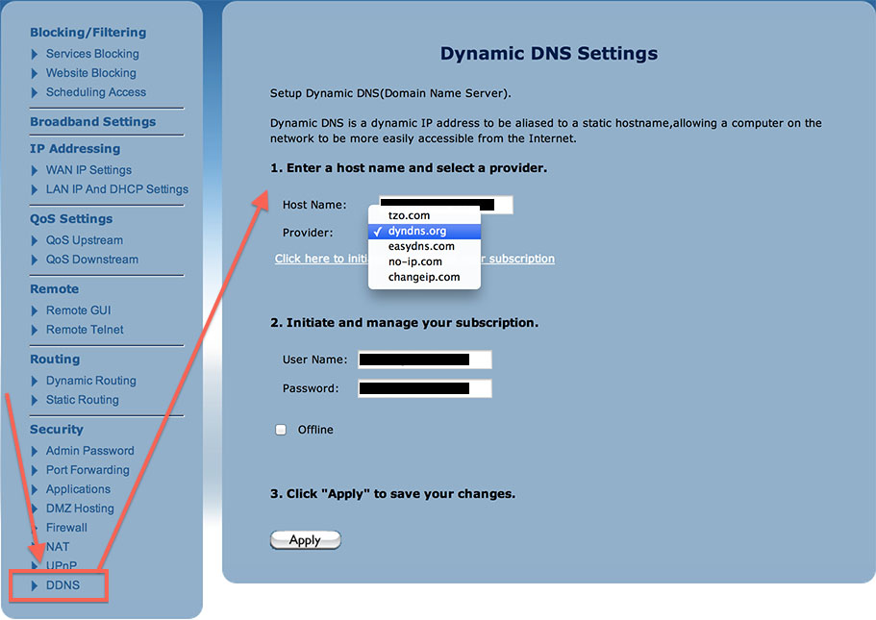The image size is (876, 620).
Task: Click the arrow icon beside Website Blocking
Action: coord(35,73)
